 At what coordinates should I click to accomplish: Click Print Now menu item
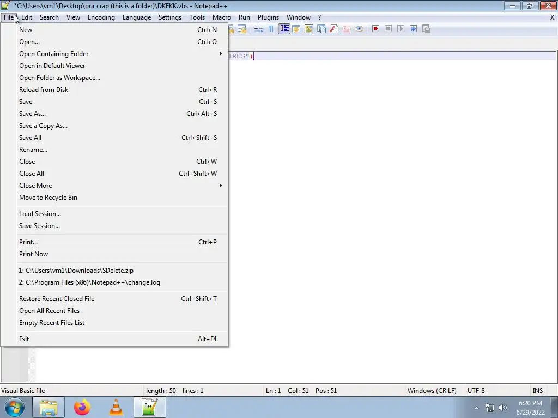click(114, 254)
